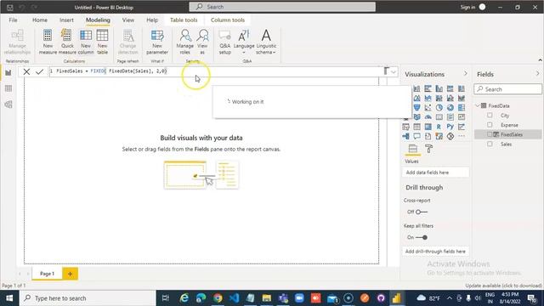Click Sign in at top right

467,7
